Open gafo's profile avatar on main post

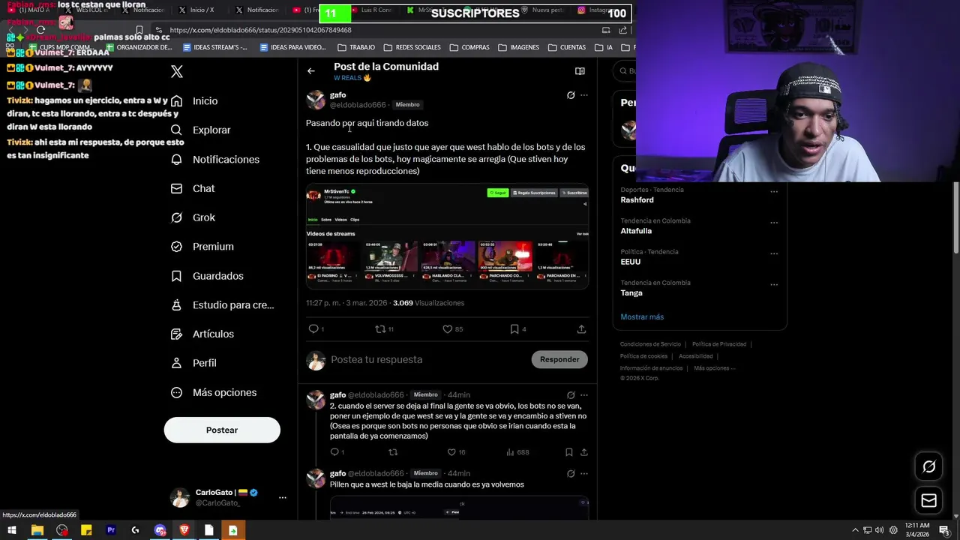[x=316, y=100]
